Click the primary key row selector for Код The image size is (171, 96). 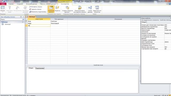pyautogui.click(x=26, y=21)
